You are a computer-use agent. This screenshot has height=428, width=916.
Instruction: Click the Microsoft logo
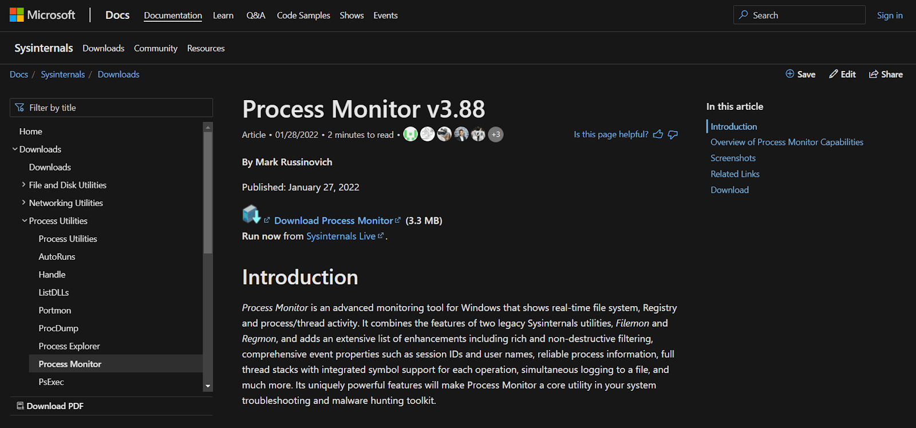point(42,15)
